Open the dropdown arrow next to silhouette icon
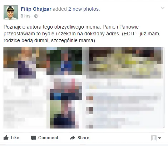 click(x=159, y=138)
